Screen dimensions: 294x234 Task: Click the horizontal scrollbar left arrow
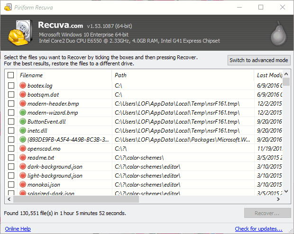pos(9,199)
